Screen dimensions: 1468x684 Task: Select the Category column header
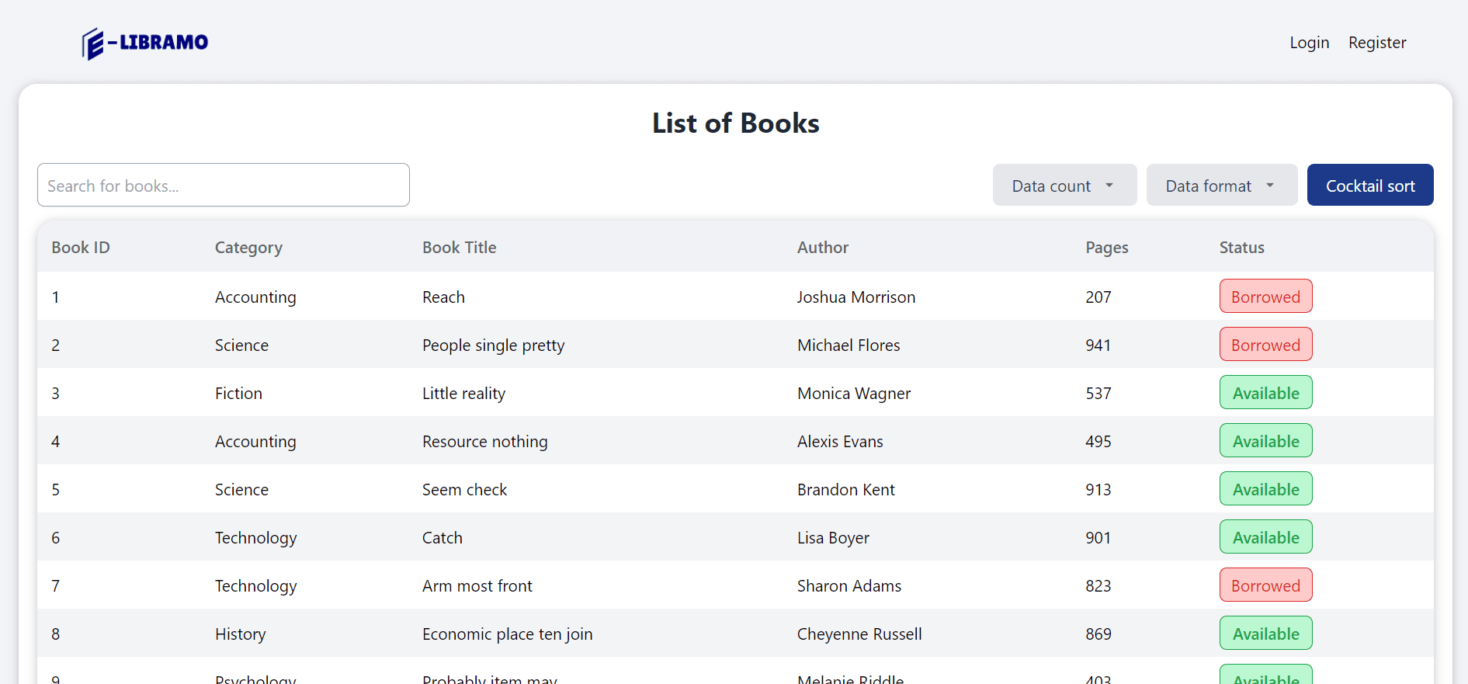coord(248,248)
